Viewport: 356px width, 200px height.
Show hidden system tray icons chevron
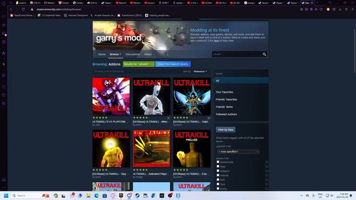[301, 196]
